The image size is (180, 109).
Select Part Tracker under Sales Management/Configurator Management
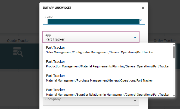(x=100, y=50)
